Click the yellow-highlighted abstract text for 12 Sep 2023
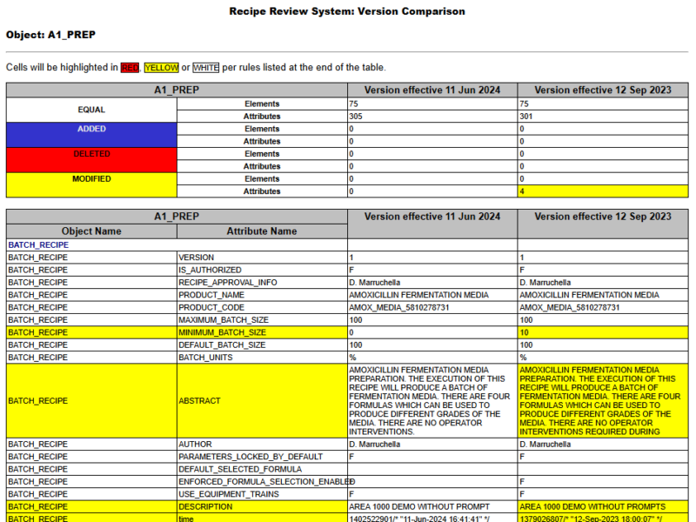 tap(603, 401)
